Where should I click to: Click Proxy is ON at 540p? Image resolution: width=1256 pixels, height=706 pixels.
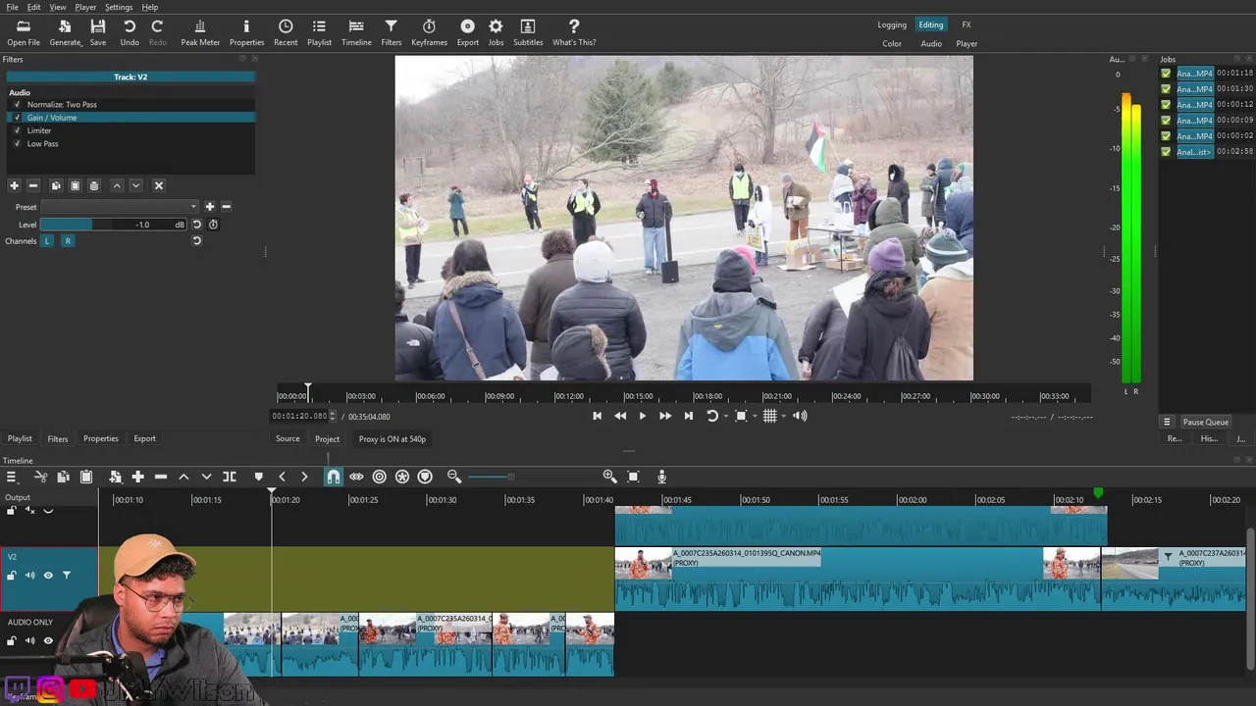tap(392, 439)
